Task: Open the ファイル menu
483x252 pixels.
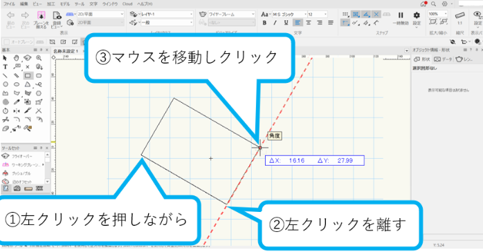Action: [9, 4]
